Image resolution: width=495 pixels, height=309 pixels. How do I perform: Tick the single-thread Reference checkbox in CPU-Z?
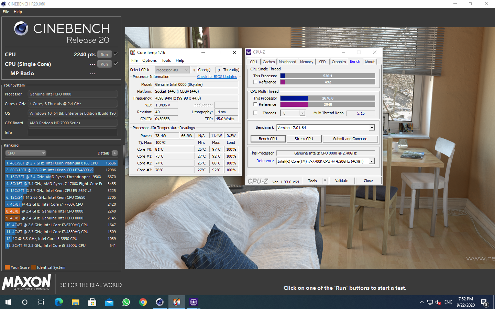coord(255,82)
